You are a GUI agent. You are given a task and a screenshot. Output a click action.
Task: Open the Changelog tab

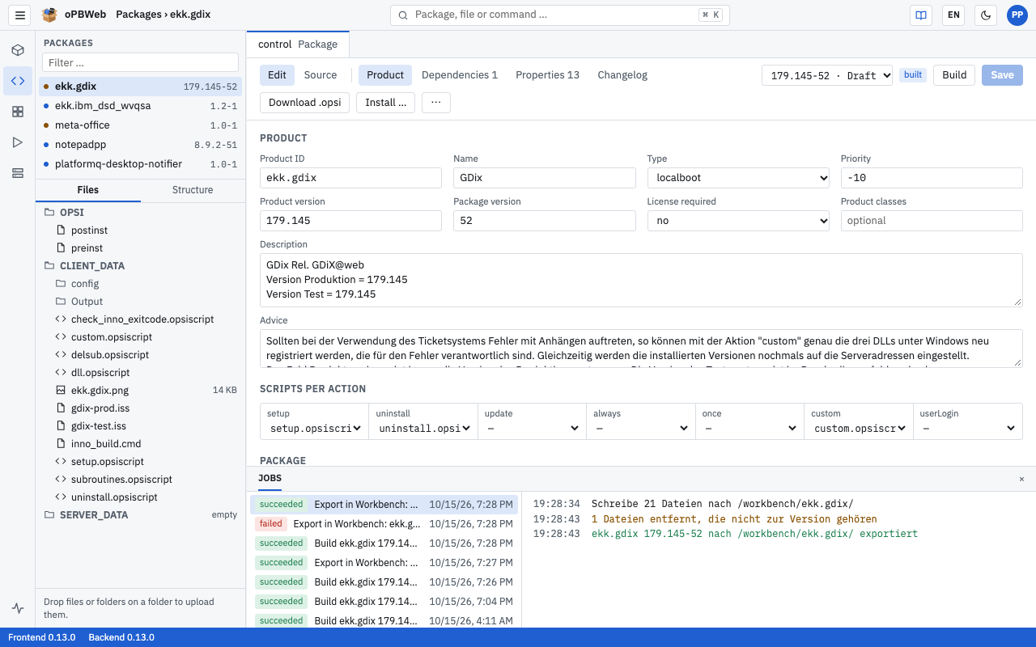point(622,75)
